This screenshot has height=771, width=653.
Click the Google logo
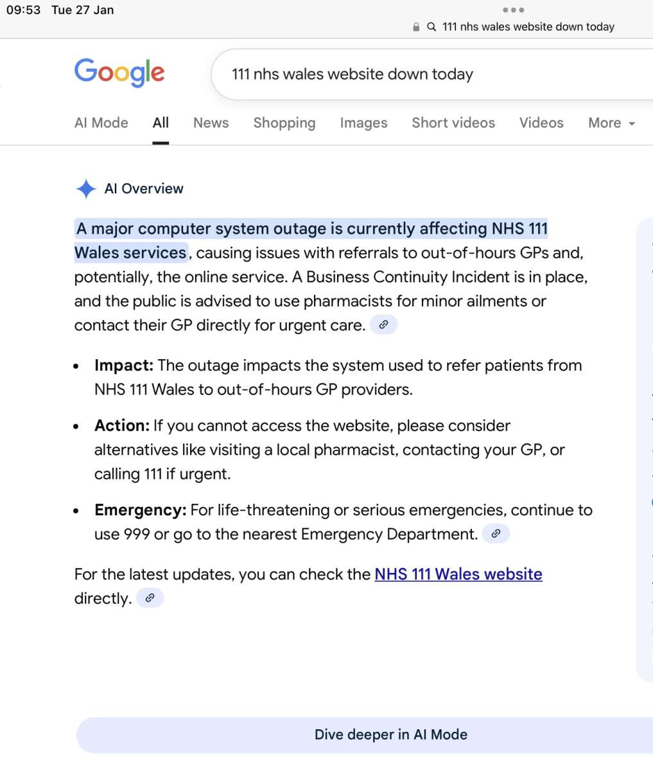[x=119, y=73]
